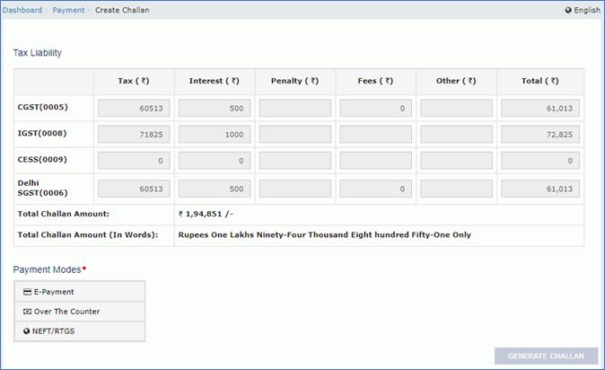This screenshot has height=370, width=605.
Task: Open the Dashboard breadcrumb link
Action: (x=22, y=10)
